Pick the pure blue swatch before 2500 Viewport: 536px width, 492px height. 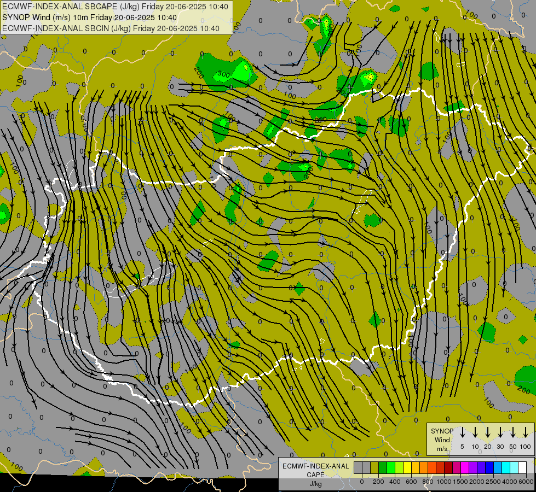489,467
